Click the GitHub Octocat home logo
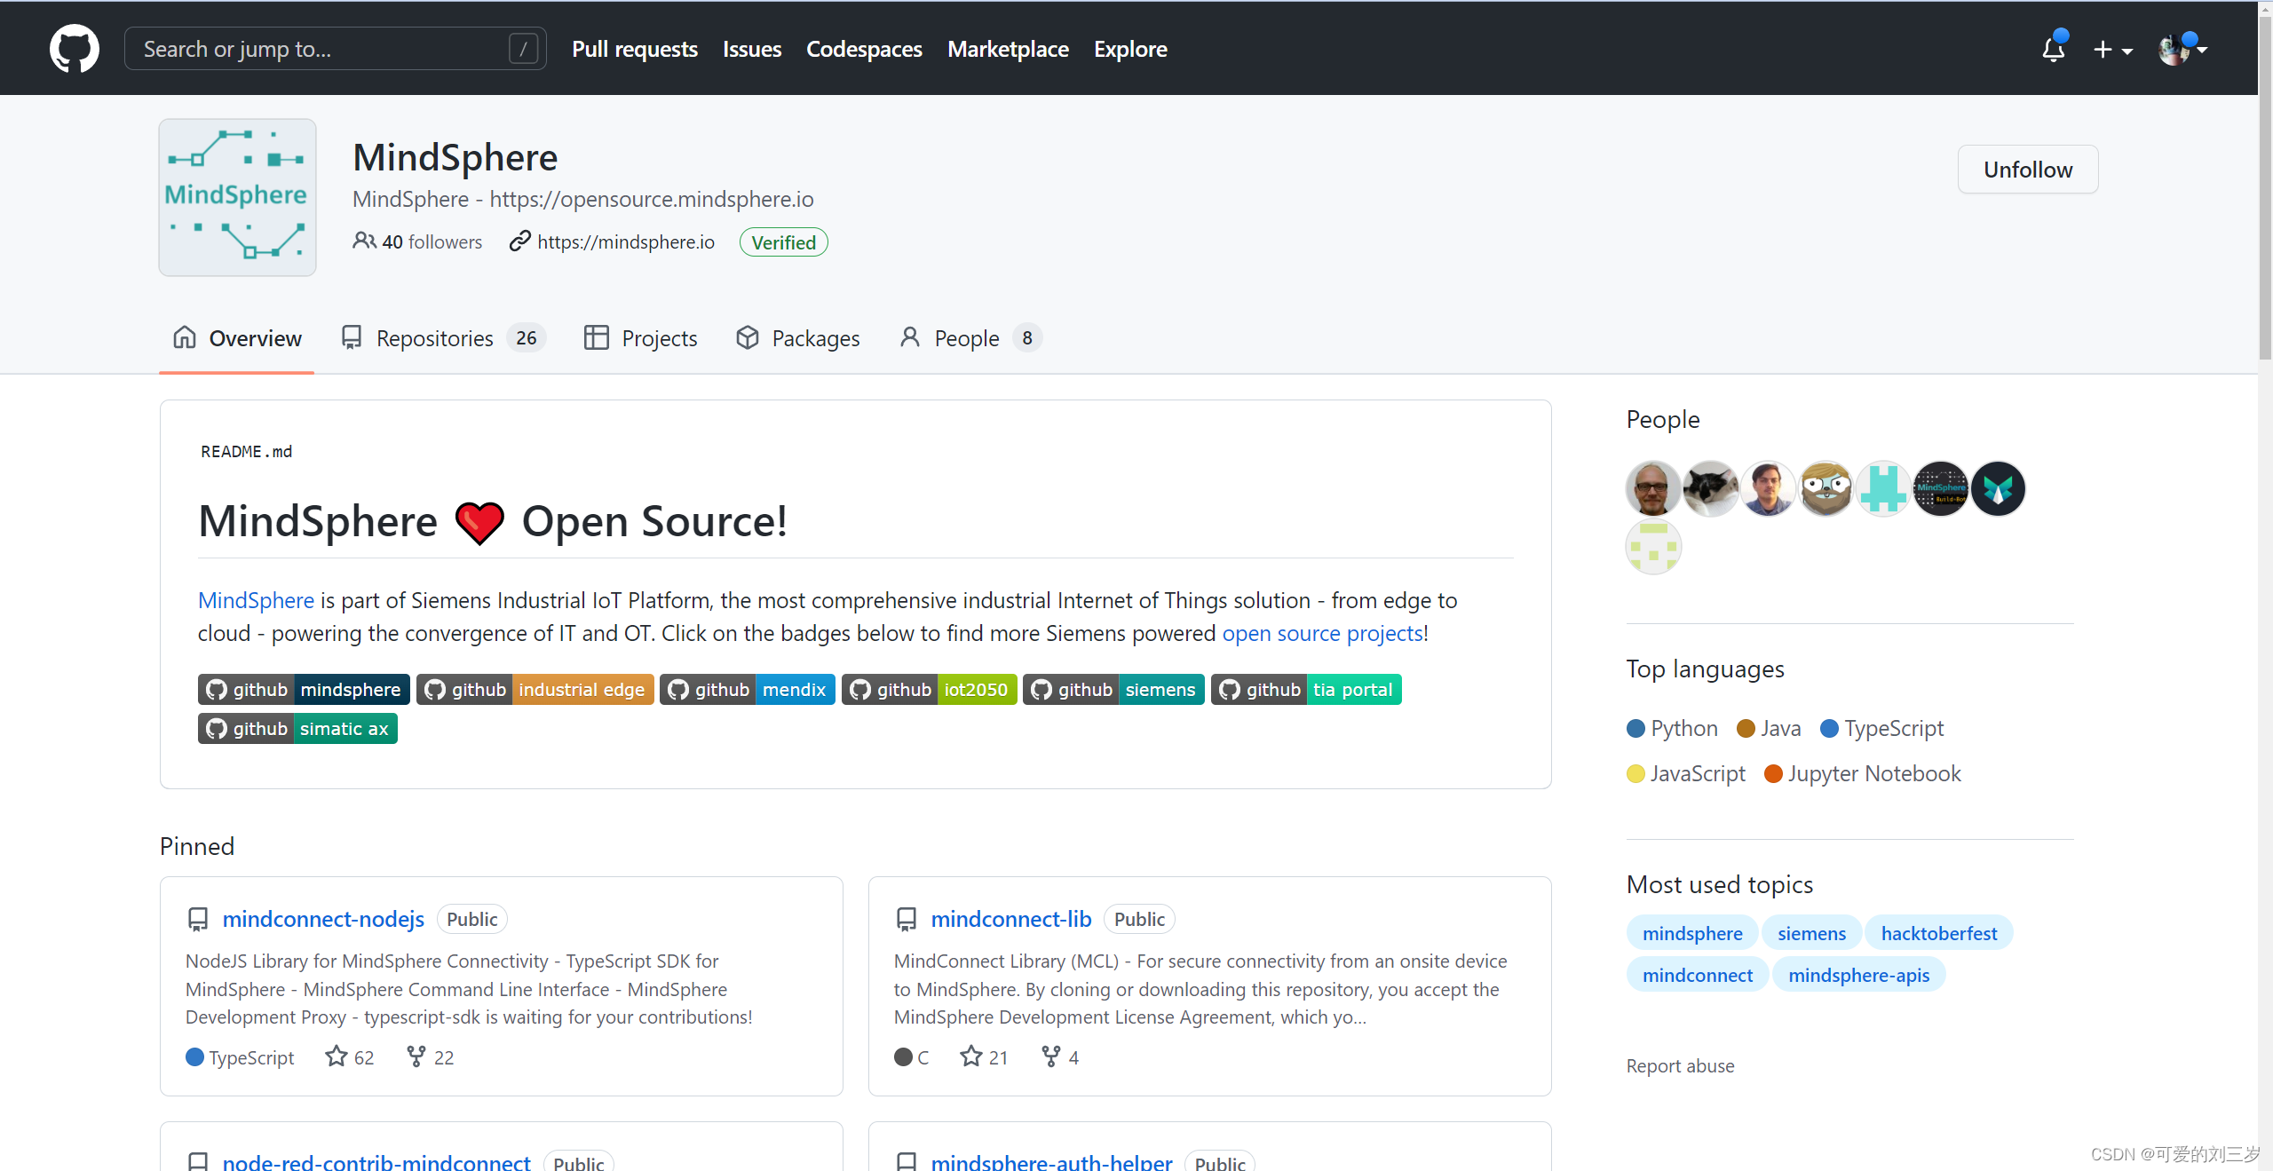This screenshot has width=2273, height=1171. 75,49
